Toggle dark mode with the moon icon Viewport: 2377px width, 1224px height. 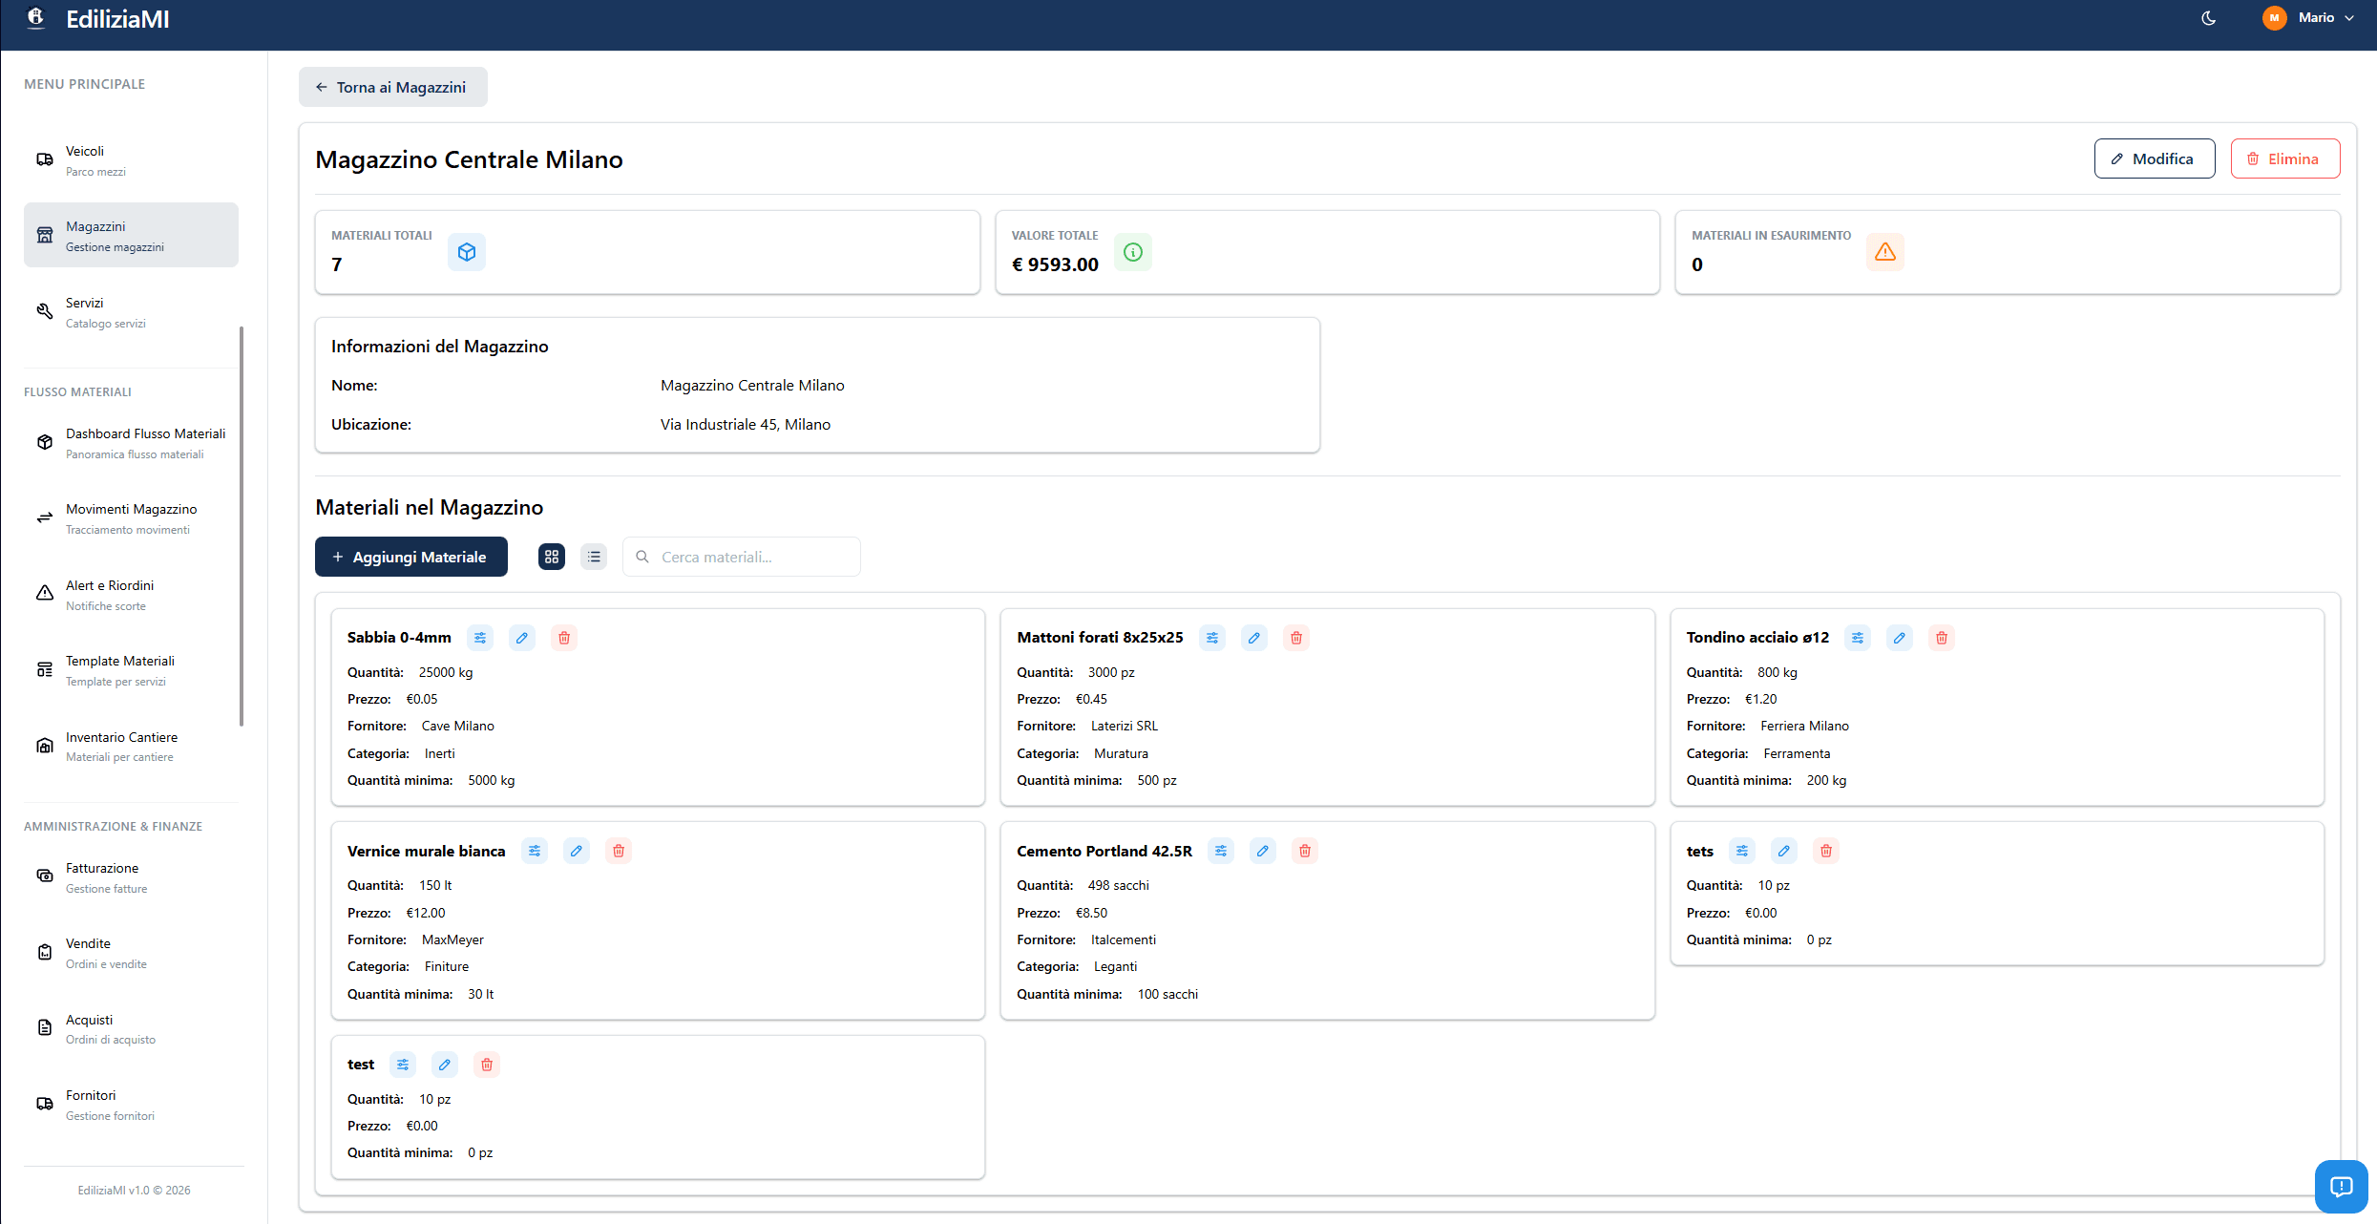2209,18
